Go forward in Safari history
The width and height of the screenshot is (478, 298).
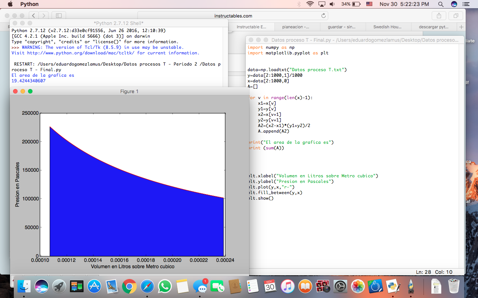click(44, 16)
